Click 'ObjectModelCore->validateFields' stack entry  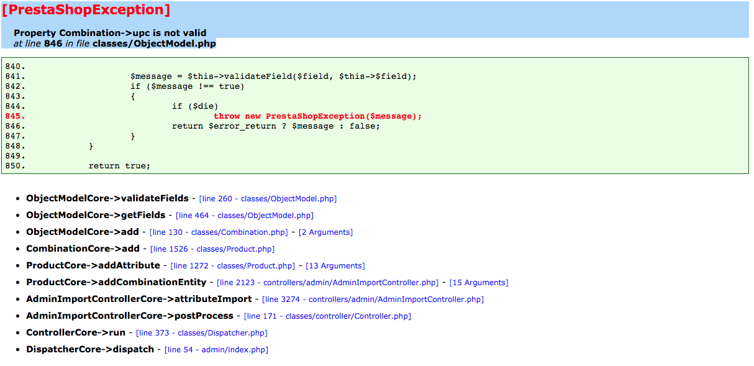(107, 199)
